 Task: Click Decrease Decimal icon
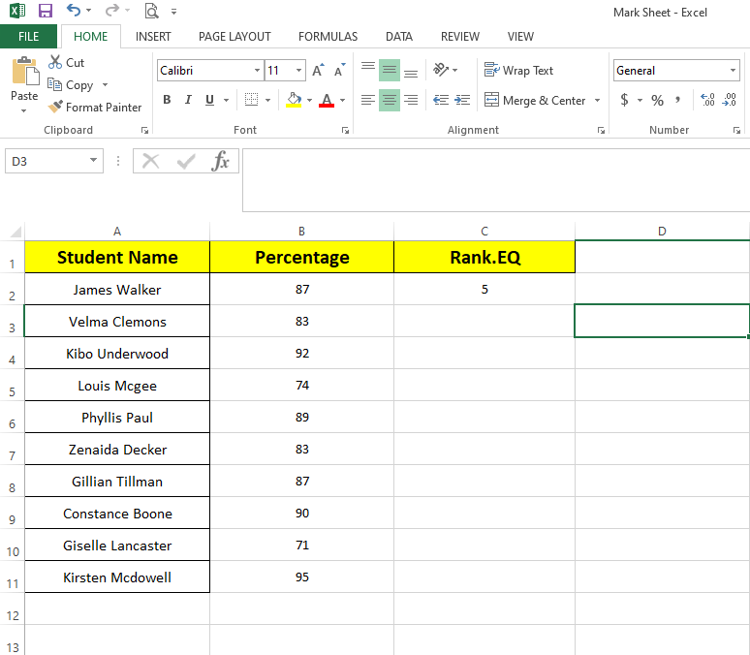point(730,100)
